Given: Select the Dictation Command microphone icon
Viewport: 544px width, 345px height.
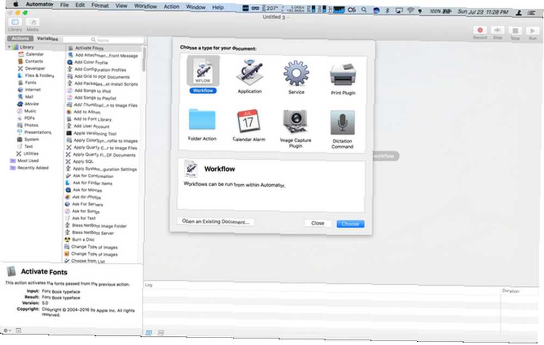Looking at the screenshot, I should tap(342, 123).
